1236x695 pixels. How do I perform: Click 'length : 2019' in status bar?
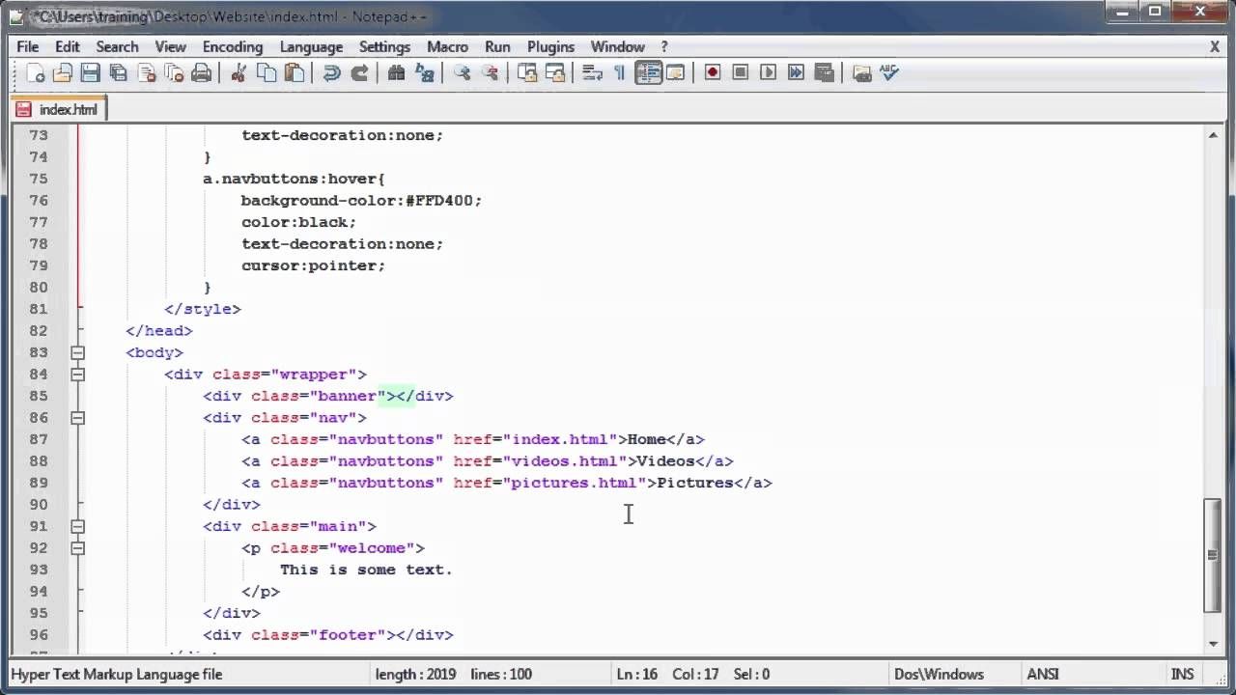[x=416, y=674]
